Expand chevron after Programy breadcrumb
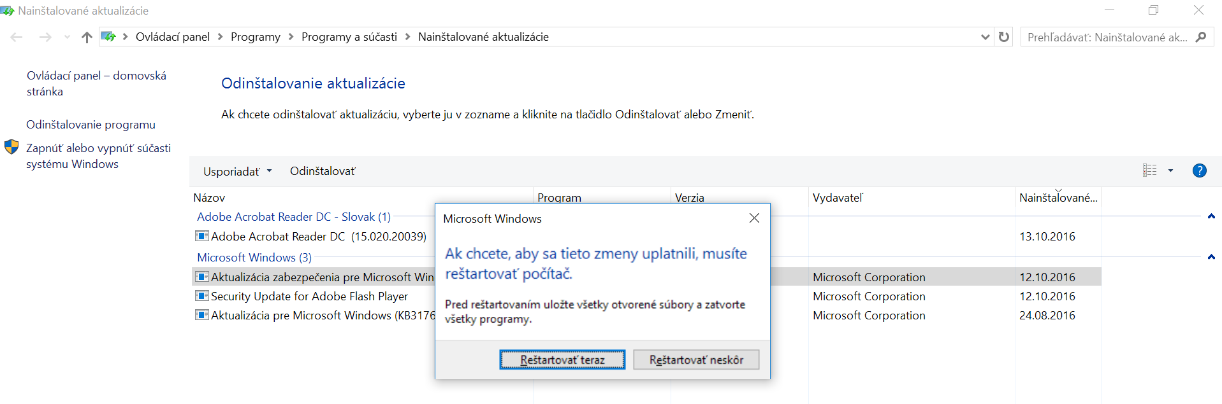 [291, 37]
